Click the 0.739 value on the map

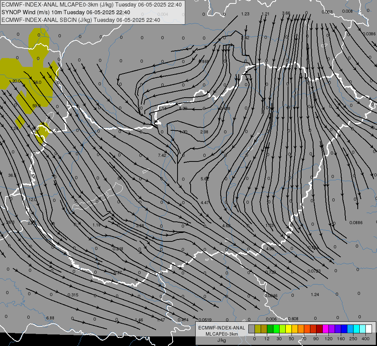[270, 272]
